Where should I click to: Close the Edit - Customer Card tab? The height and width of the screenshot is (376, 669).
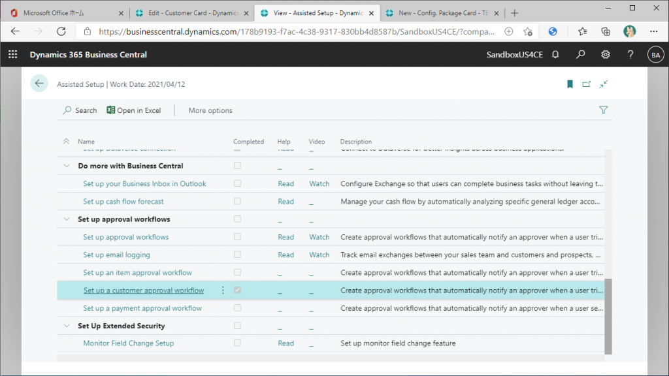[246, 13]
